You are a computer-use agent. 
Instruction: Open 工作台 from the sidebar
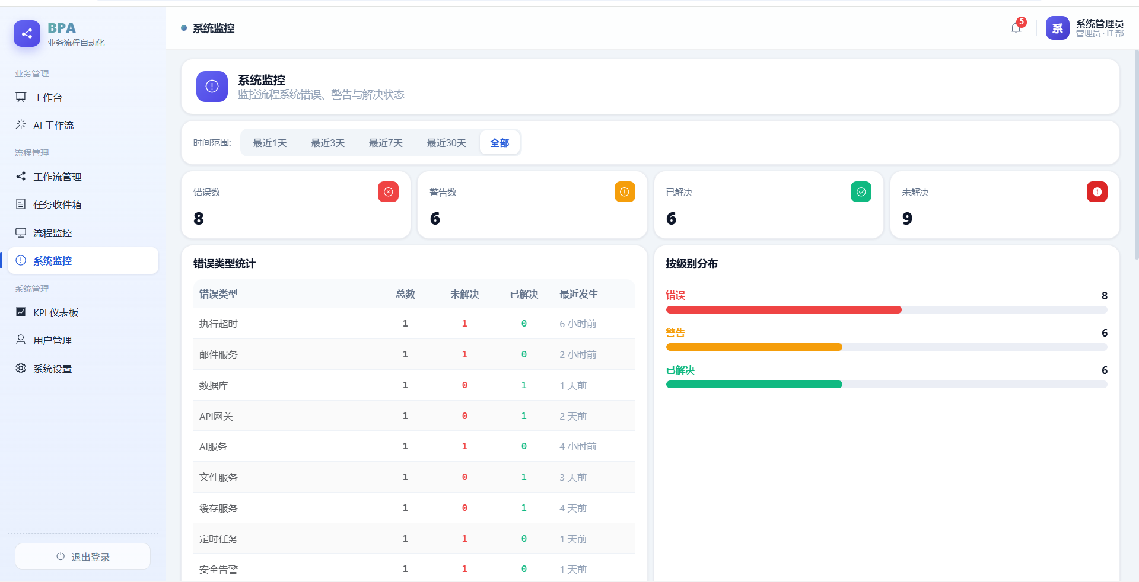pyautogui.click(x=83, y=97)
